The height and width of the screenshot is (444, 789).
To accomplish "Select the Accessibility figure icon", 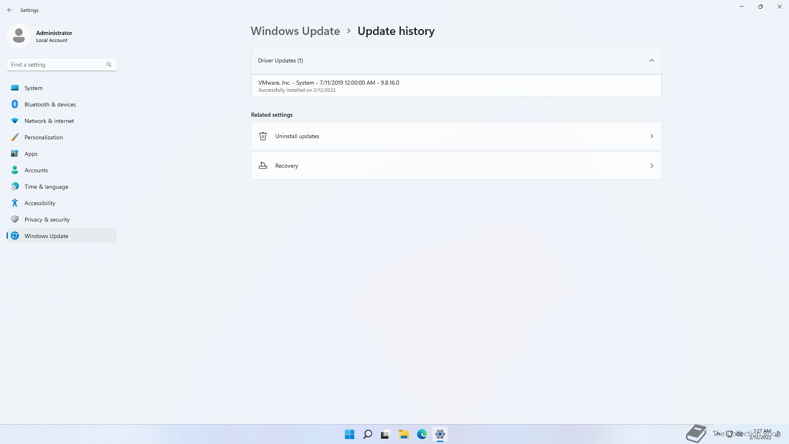I will click(15, 203).
